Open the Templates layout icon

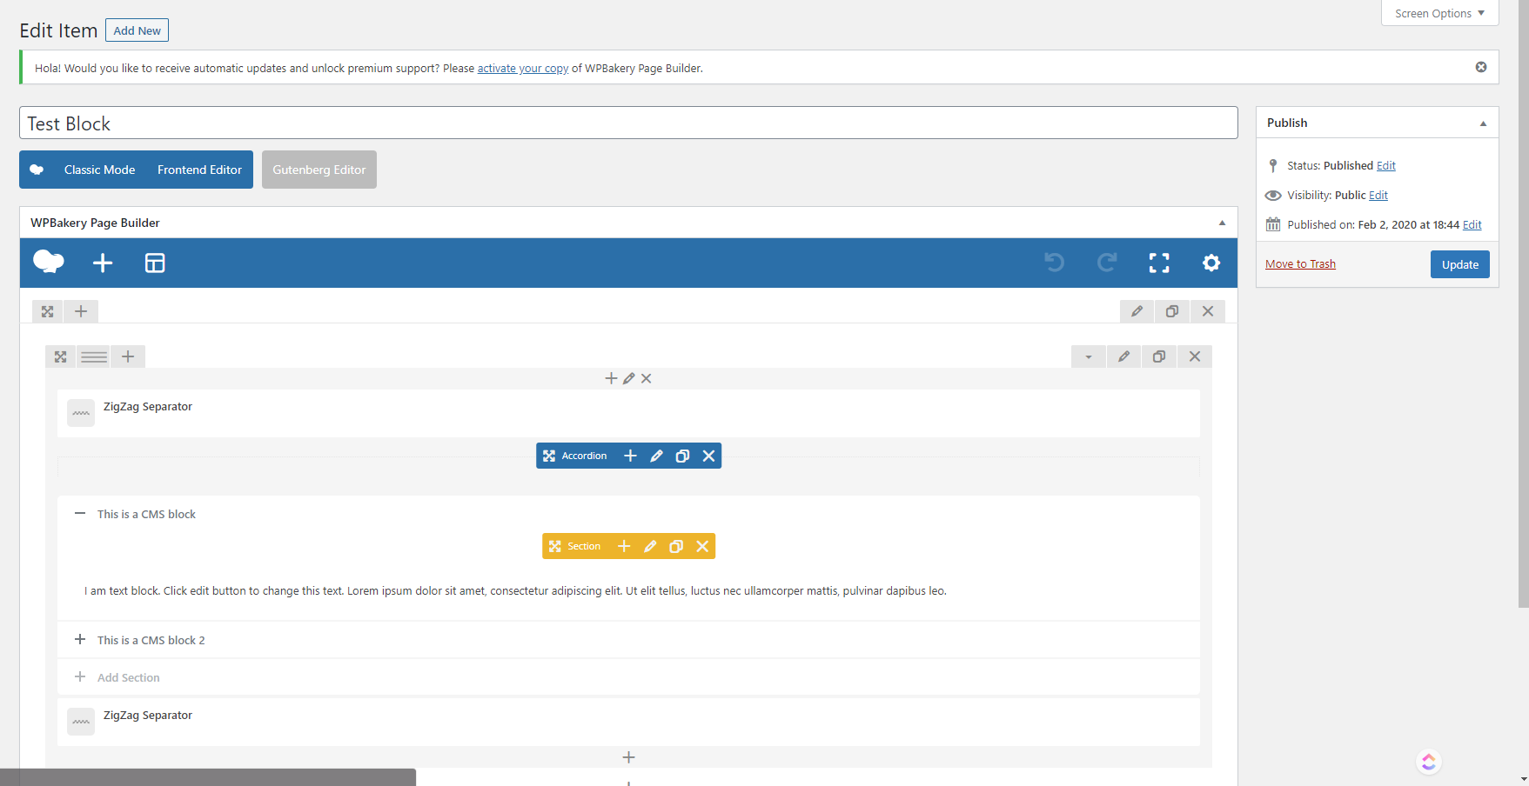(155, 263)
